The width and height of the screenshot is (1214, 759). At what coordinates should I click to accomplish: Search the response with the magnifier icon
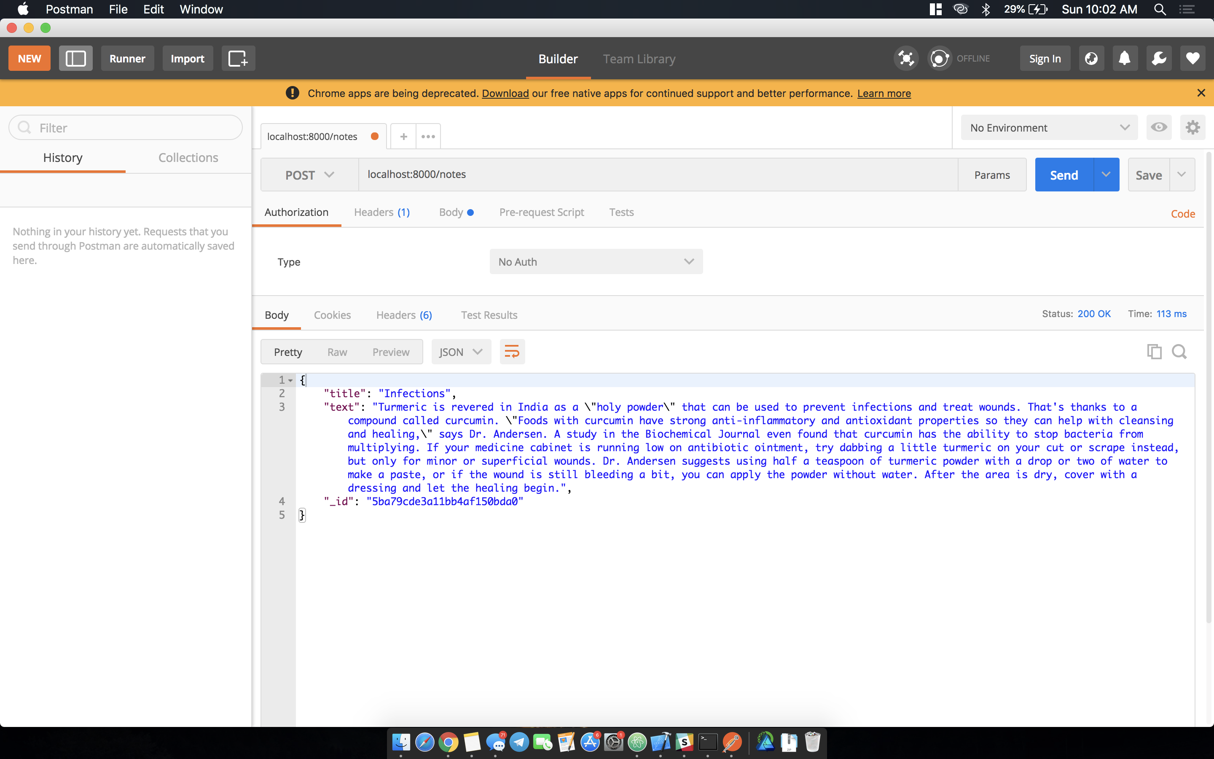[1179, 351]
